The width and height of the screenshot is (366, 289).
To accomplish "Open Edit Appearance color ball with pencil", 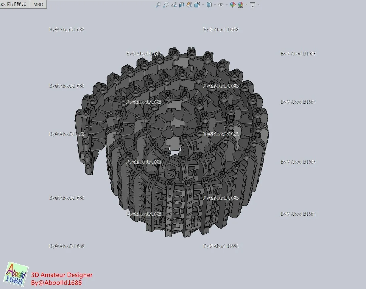I will [233, 5].
